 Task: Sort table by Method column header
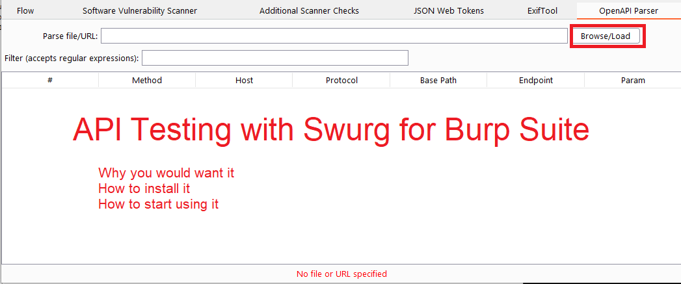click(x=147, y=80)
